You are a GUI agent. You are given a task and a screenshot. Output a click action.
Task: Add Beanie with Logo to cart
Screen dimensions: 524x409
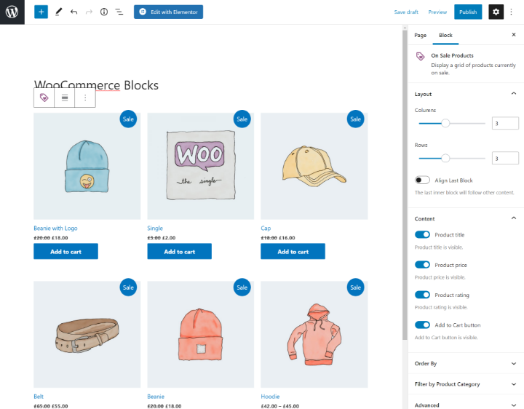(x=65, y=251)
